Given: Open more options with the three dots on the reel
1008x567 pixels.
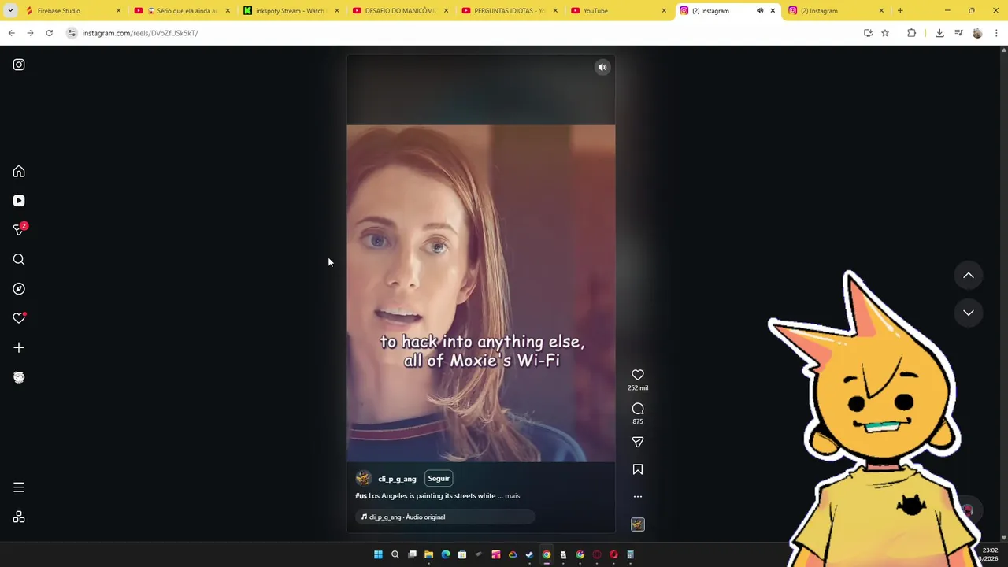Looking at the screenshot, I should tap(638, 497).
